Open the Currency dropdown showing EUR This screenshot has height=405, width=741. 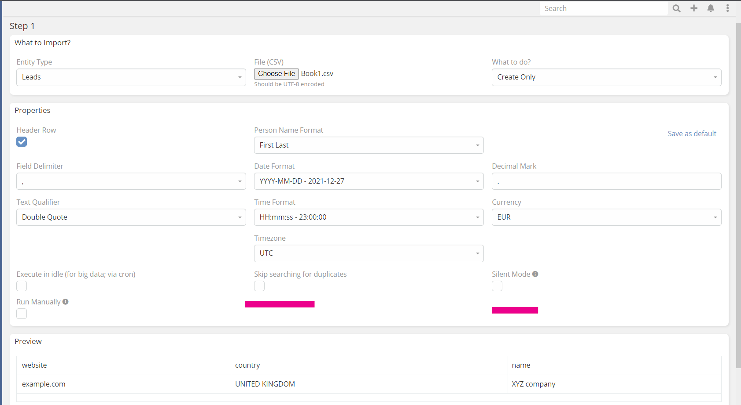(607, 217)
